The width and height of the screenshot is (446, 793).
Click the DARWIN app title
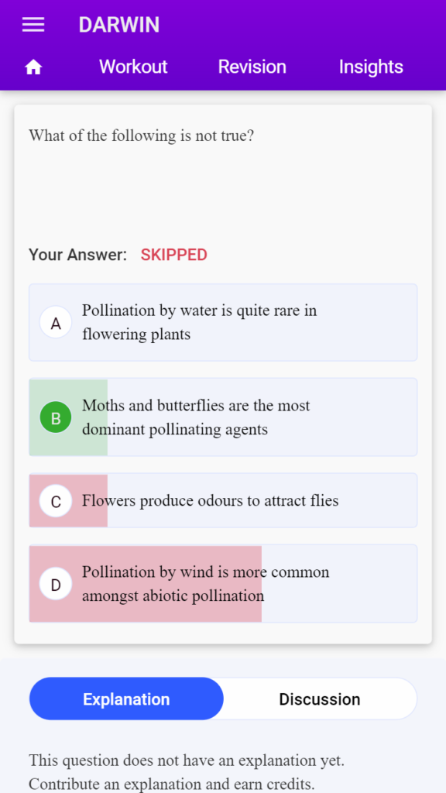pos(118,25)
